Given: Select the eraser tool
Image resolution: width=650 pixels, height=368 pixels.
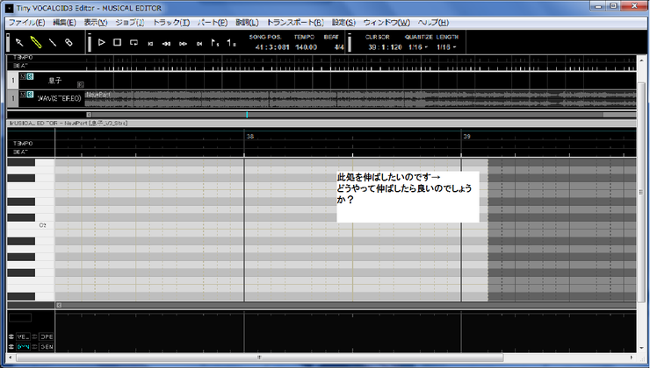Looking at the screenshot, I should click(x=69, y=42).
